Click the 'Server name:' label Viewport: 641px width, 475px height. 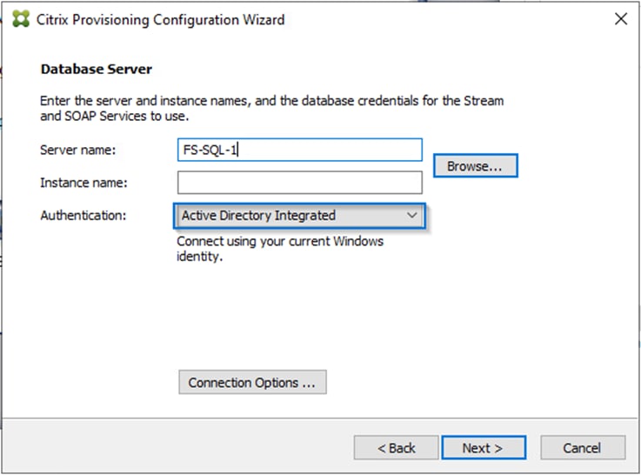coord(78,150)
